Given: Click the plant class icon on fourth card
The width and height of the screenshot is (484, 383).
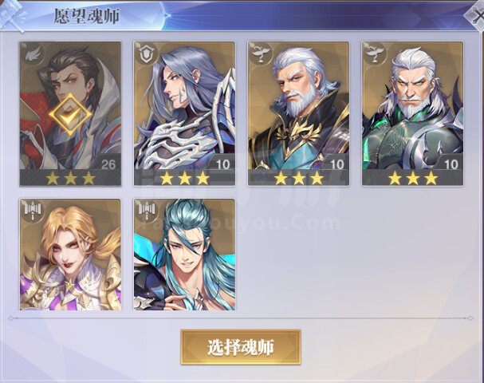Looking at the screenshot, I should (375, 54).
